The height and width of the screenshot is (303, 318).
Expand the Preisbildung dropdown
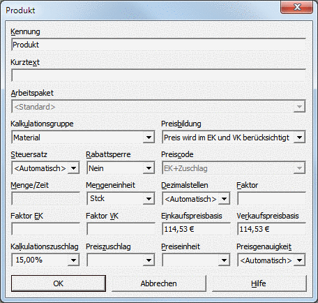coord(234,138)
